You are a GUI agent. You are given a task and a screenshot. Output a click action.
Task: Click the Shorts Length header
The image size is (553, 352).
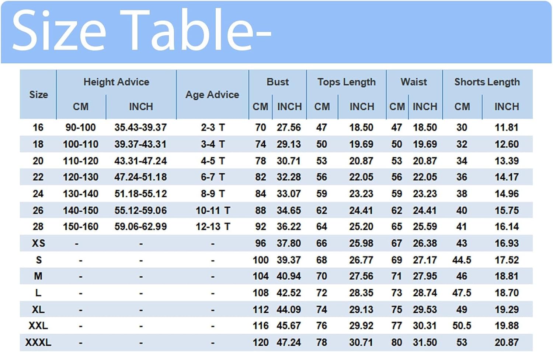487,82
